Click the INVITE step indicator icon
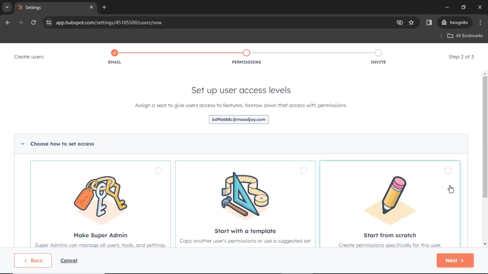The image size is (488, 274). point(378,53)
